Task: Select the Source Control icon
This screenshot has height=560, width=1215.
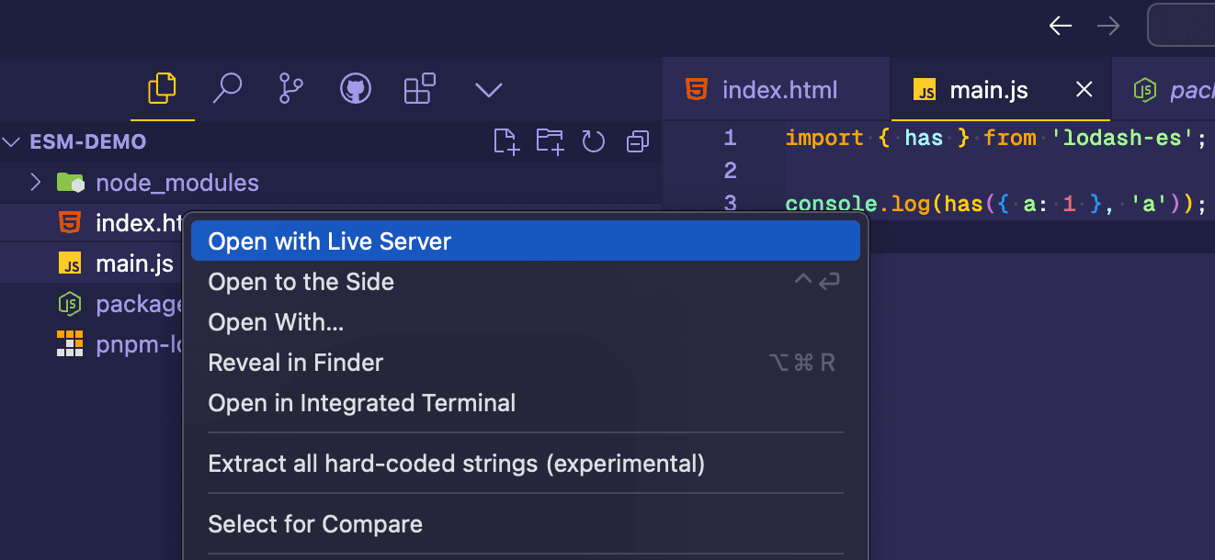Action: [x=291, y=89]
